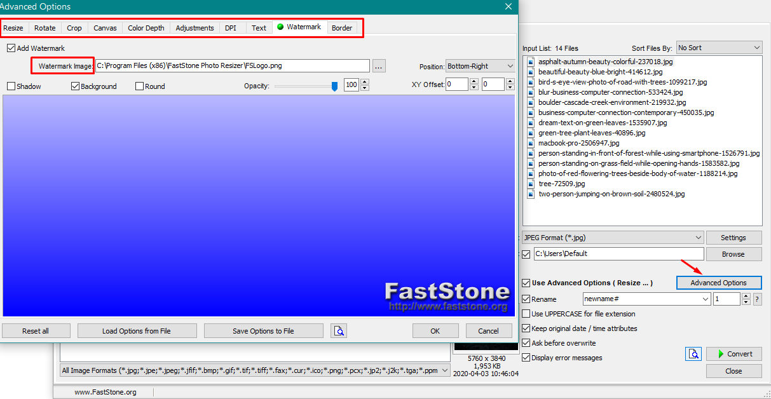The width and height of the screenshot is (771, 399).
Task: Switch to the Resize tab
Action: [13, 28]
